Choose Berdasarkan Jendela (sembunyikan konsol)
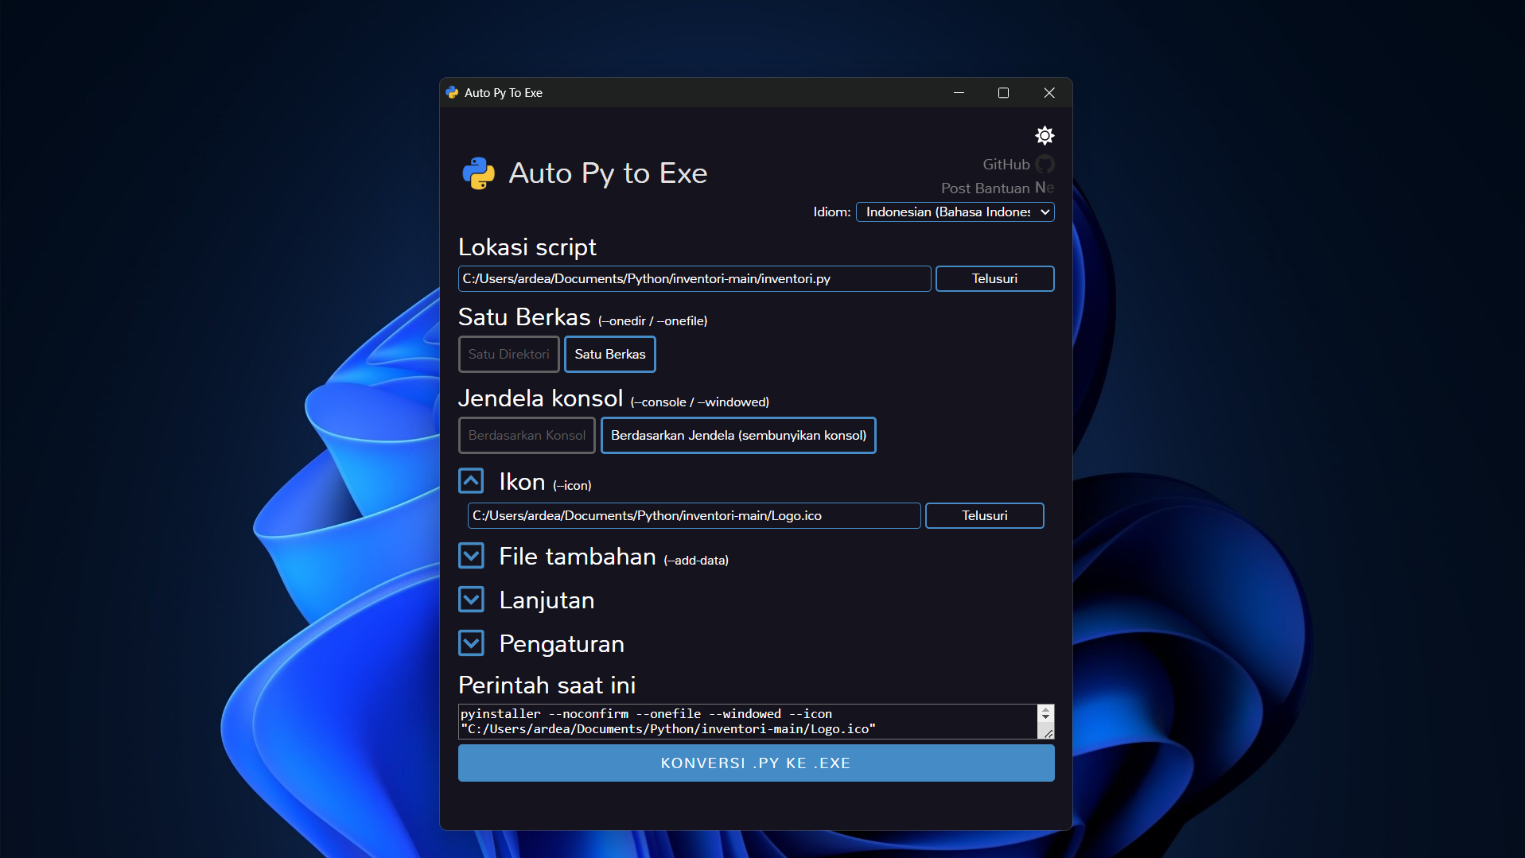This screenshot has height=858, width=1525. pos(738,436)
